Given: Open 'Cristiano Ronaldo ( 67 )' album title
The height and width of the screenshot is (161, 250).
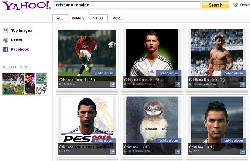Looking at the screenshot, I should point(143,80).
